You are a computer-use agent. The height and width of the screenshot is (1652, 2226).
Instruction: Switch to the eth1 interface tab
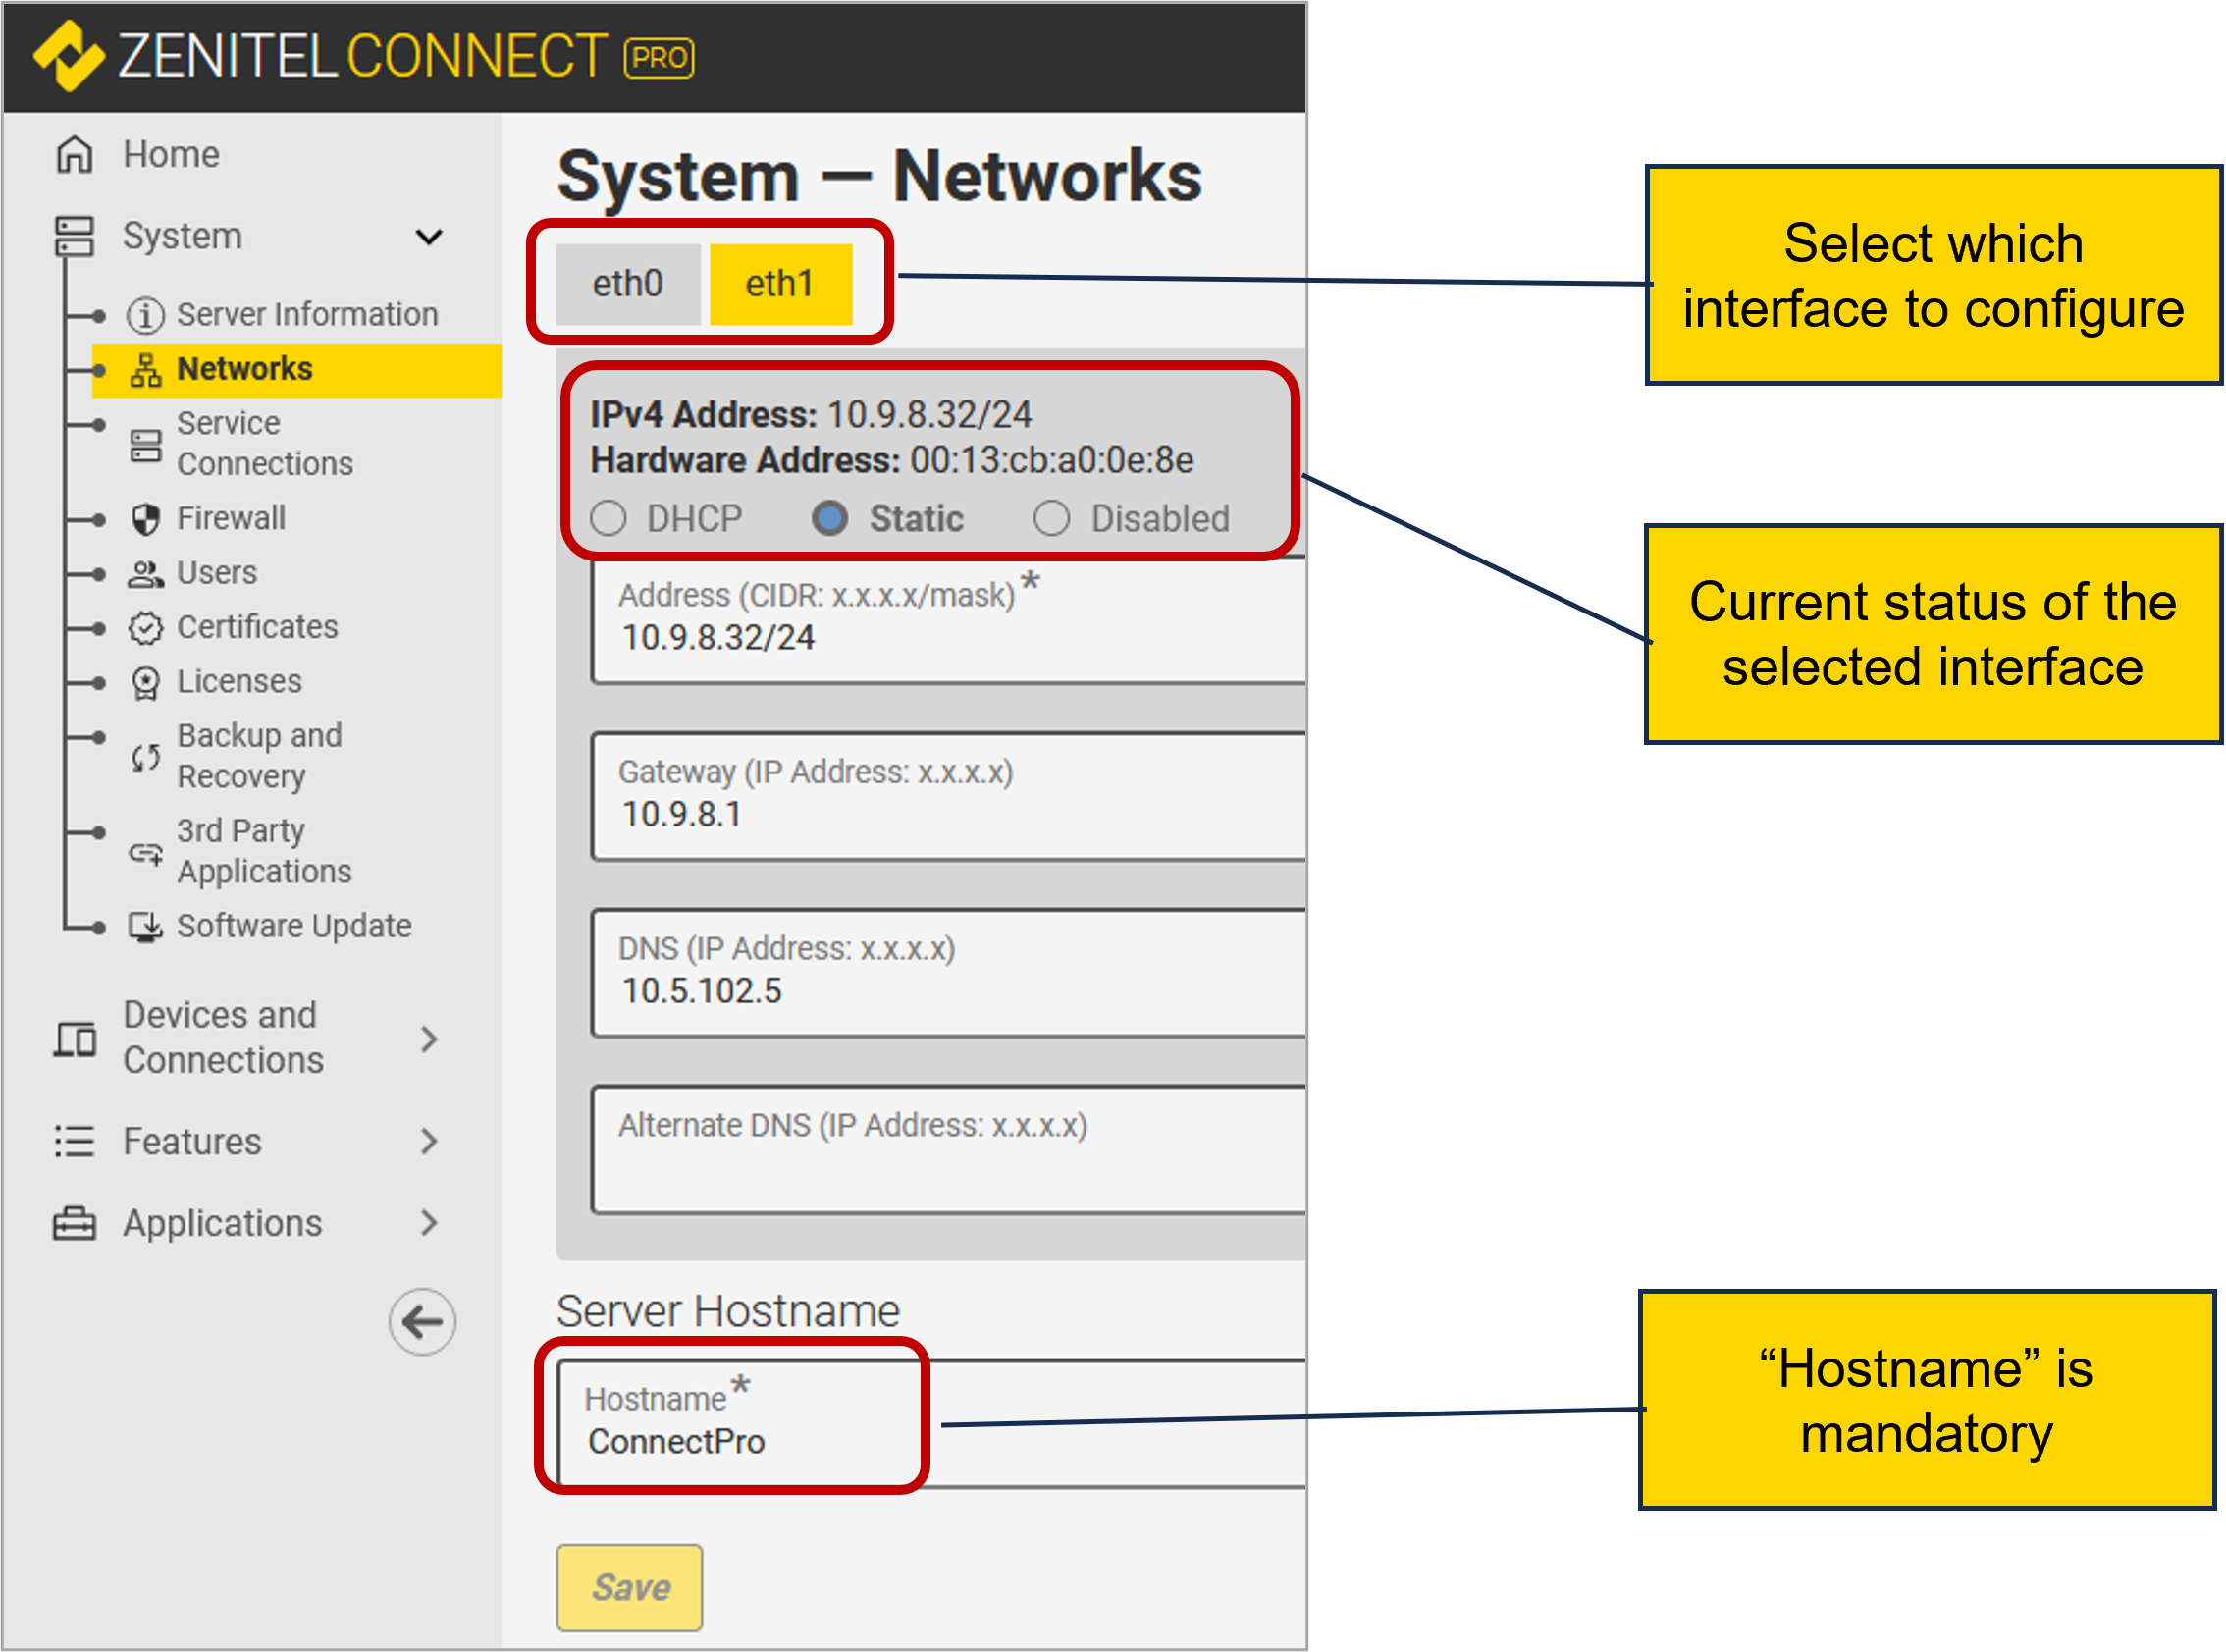pyautogui.click(x=780, y=284)
